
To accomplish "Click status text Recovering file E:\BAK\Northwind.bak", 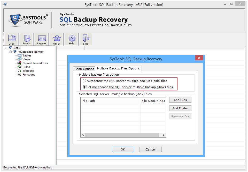I will (x=28, y=167).
